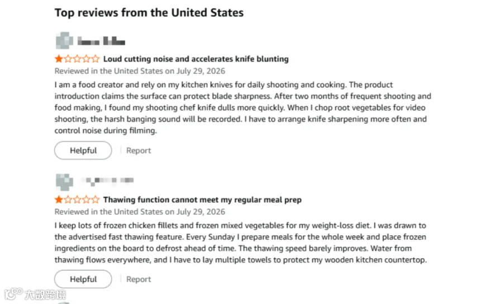Click the 'Top reviews from the United States' heading

tap(149, 12)
